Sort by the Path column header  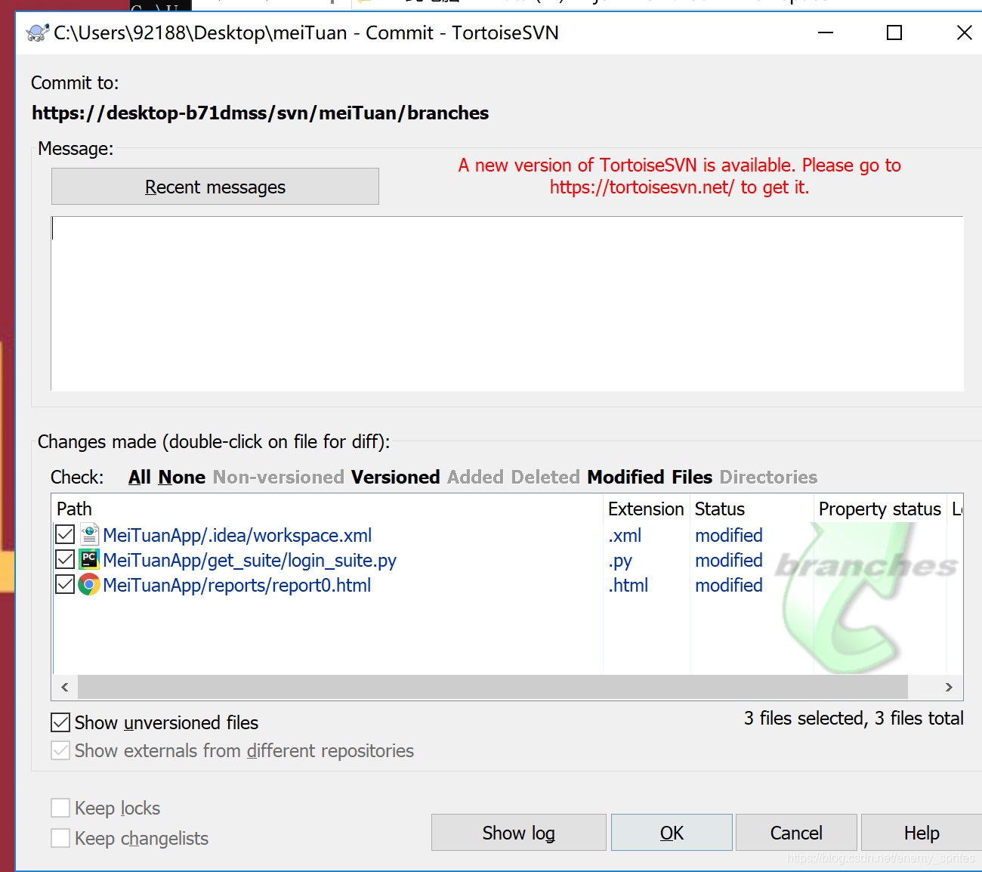328,509
